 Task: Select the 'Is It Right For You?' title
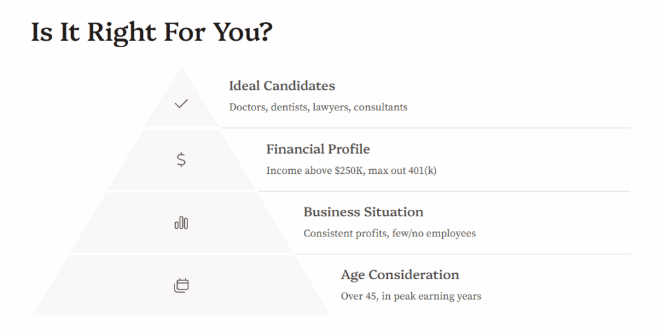click(x=152, y=32)
